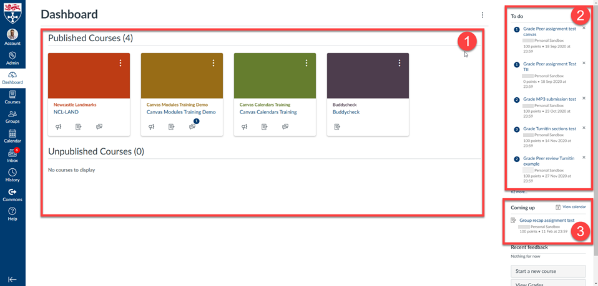This screenshot has width=598, height=286.
Task: Open options menu on Canvas Modules Training card
Action: click(x=213, y=63)
